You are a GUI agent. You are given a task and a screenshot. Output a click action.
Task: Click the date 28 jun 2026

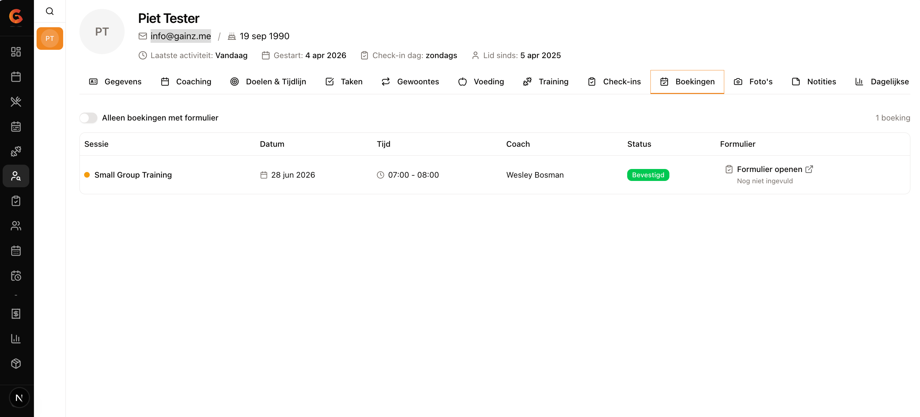point(293,175)
